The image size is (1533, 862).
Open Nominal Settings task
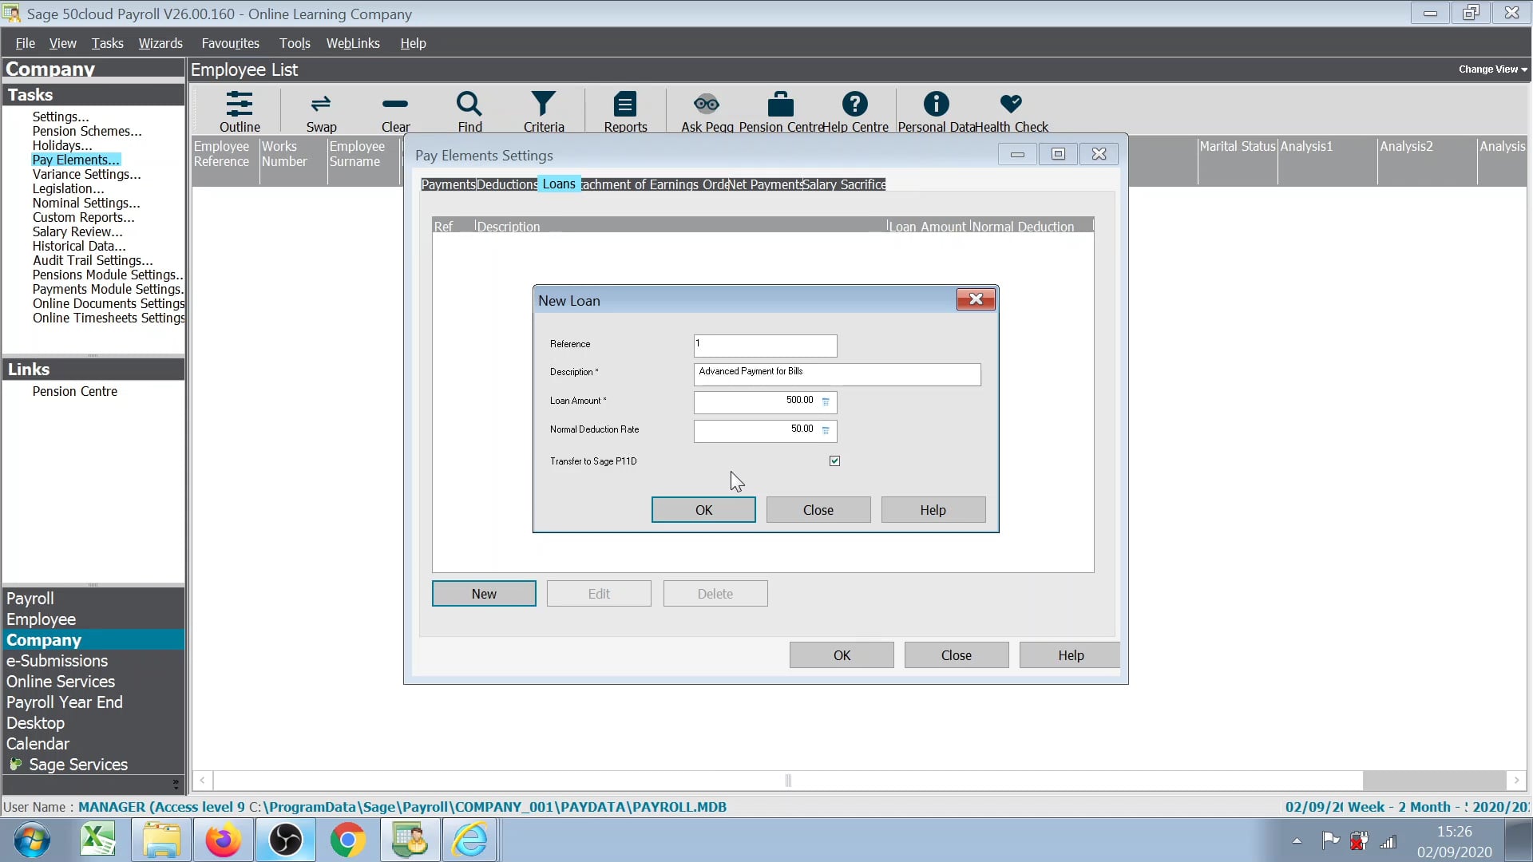[x=86, y=203]
